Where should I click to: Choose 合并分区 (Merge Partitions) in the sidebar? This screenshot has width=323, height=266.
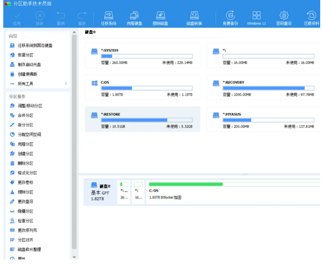click(x=25, y=115)
